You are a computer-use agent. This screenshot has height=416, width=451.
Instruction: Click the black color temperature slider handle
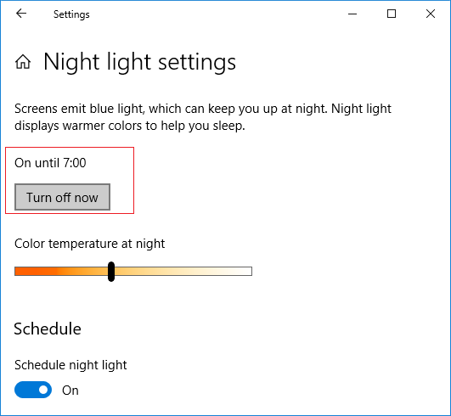tap(111, 272)
